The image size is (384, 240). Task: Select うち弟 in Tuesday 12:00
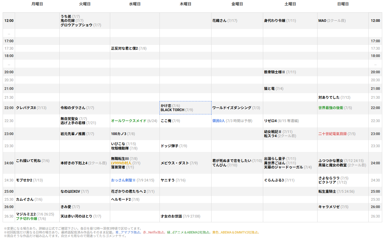coord(66,17)
